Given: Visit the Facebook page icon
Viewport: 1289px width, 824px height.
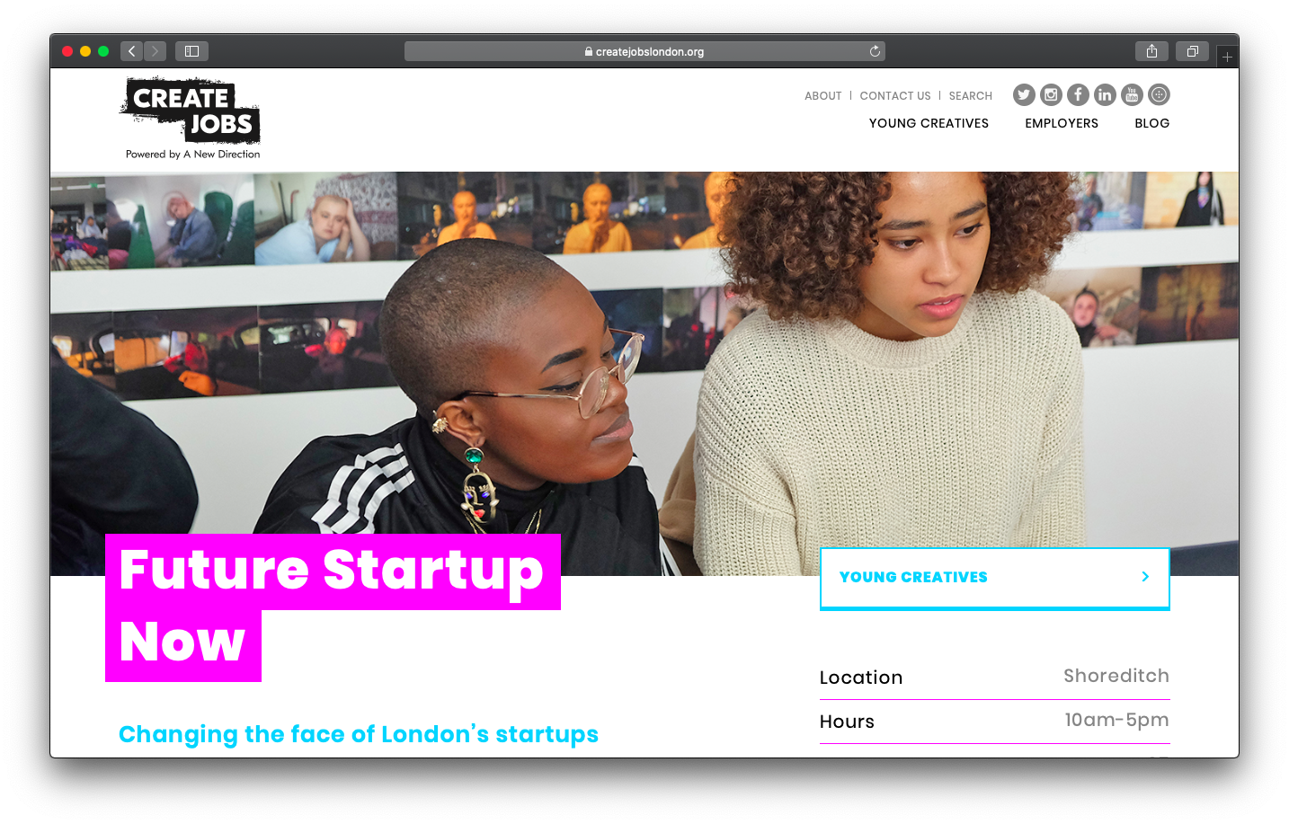Looking at the screenshot, I should [1078, 94].
